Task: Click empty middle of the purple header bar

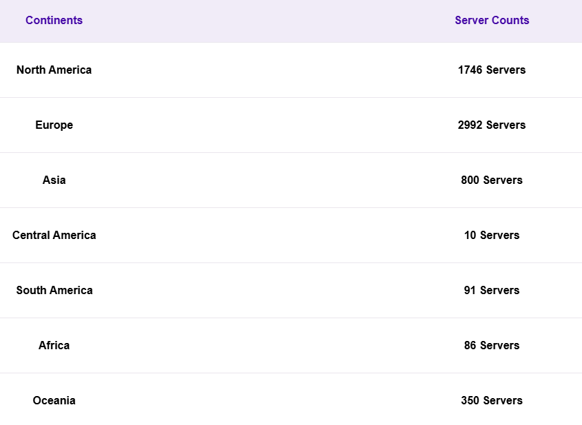Action: click(276, 21)
